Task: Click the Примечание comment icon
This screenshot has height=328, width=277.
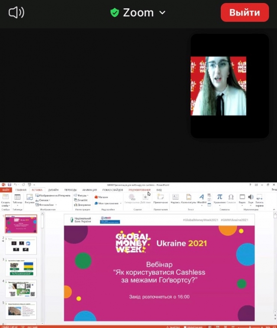Action: 161,197
